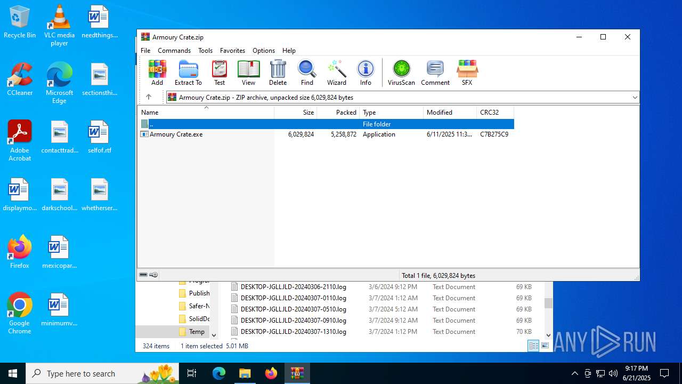Click the SFX toolbar icon
This screenshot has height=384, width=682.
(467, 73)
